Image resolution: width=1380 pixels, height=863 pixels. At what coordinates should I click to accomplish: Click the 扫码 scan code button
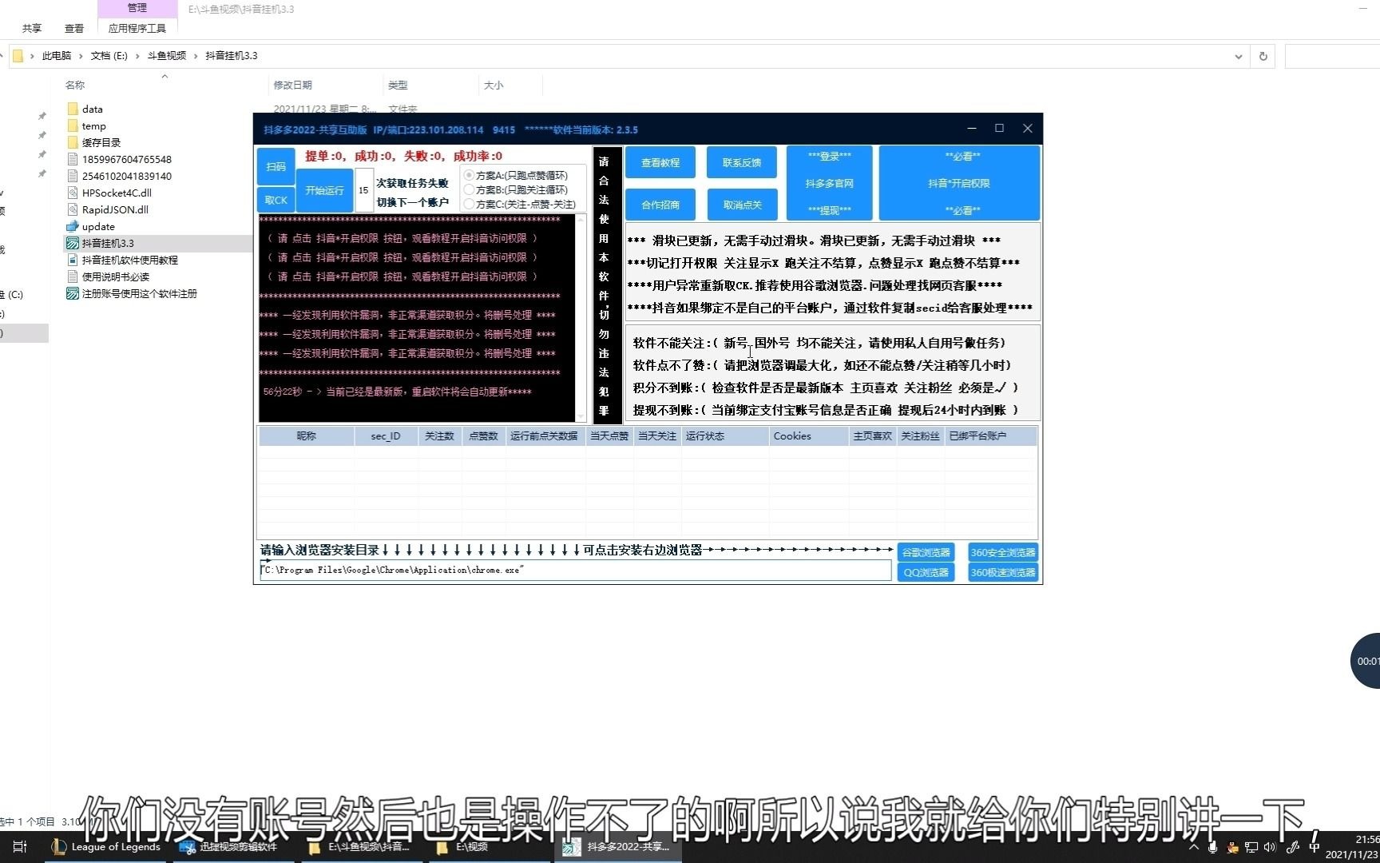(x=276, y=166)
